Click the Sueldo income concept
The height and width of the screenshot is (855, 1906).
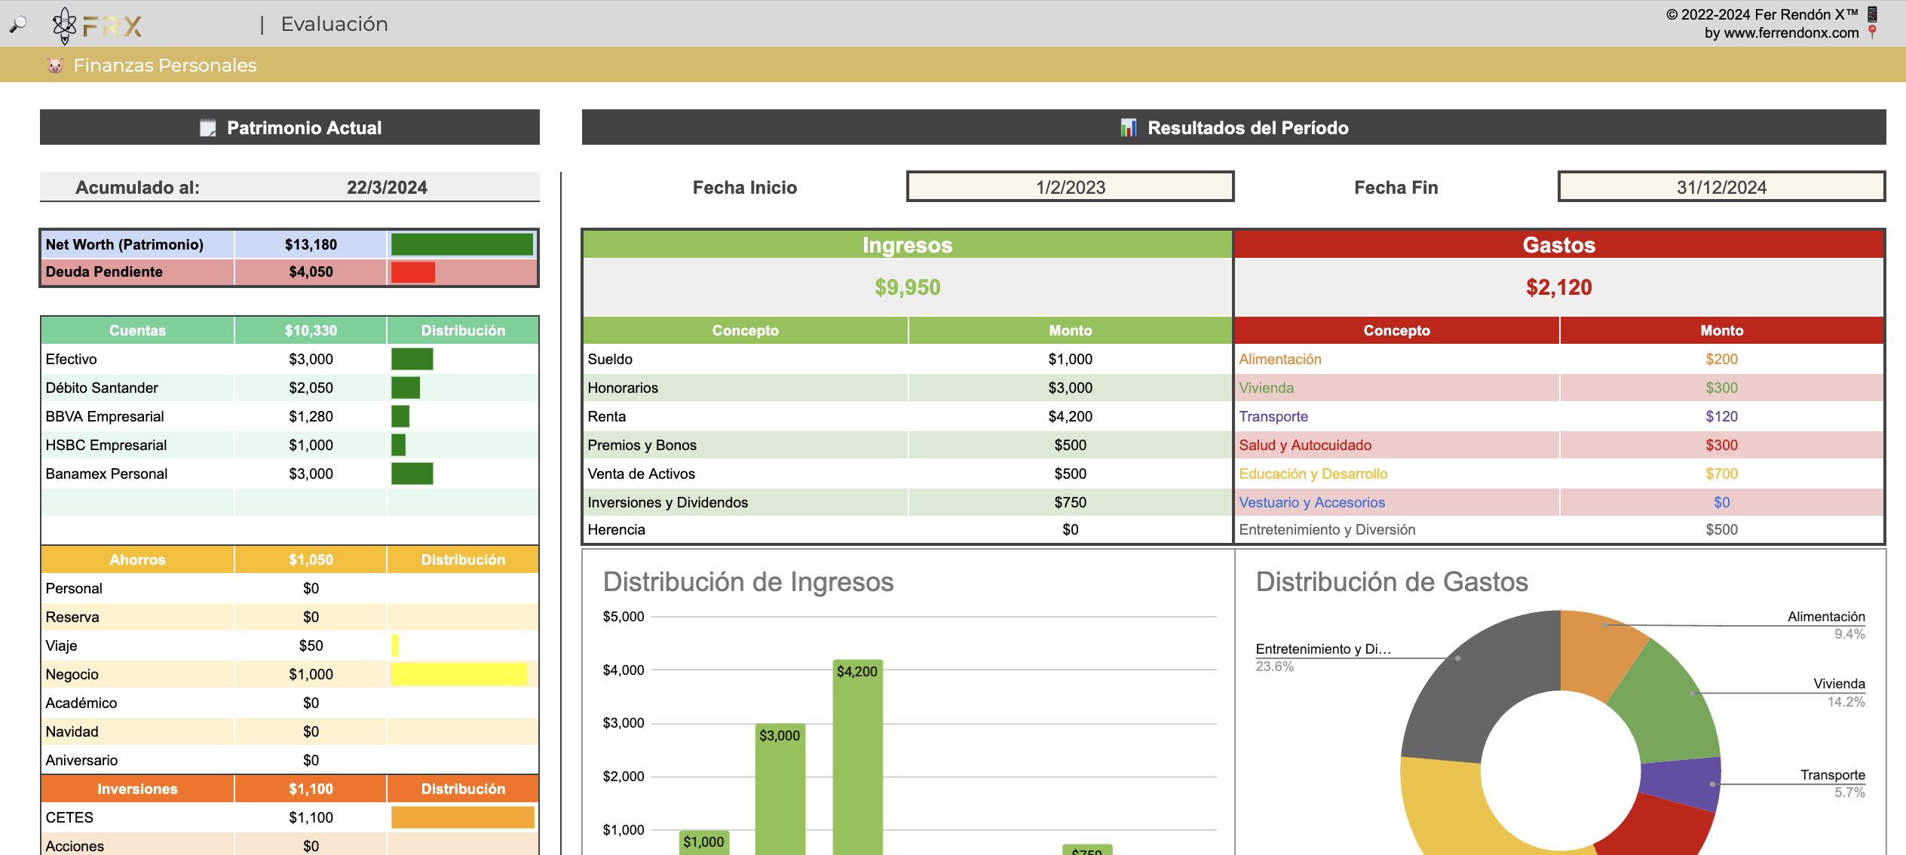610,359
